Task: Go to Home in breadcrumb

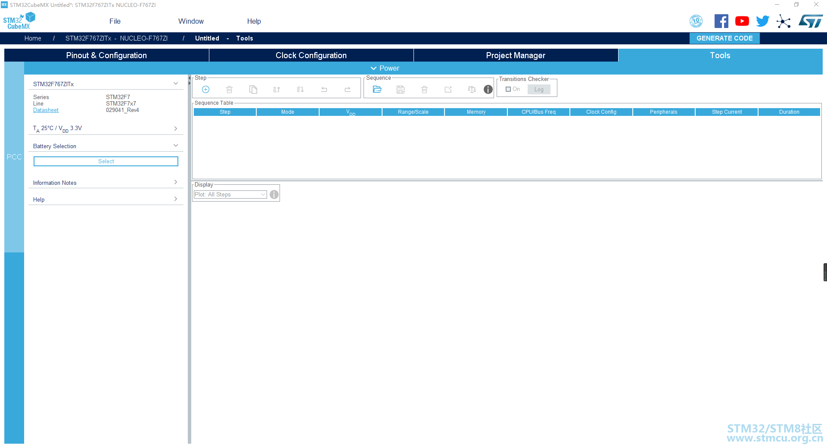Action: [x=33, y=38]
